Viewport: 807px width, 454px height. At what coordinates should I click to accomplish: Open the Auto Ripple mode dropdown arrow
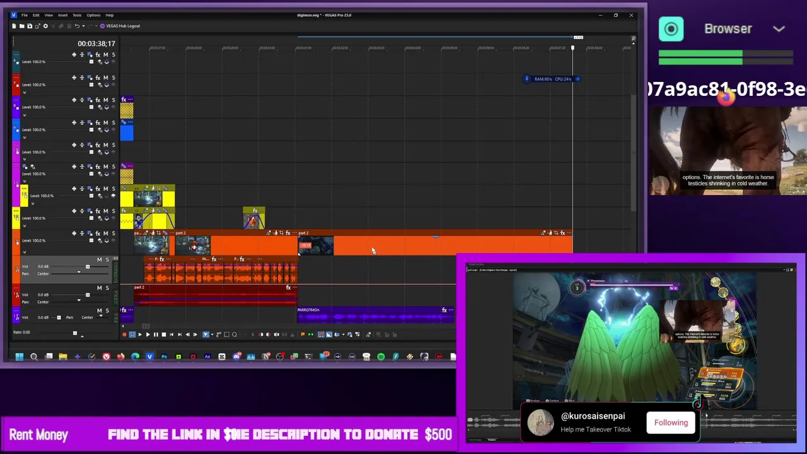click(x=344, y=334)
